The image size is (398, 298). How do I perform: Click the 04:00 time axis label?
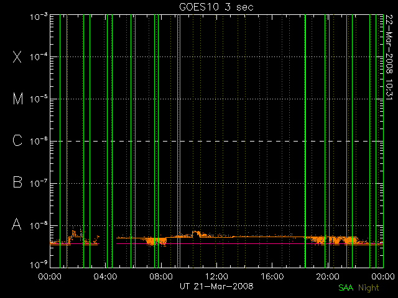coord(105,276)
